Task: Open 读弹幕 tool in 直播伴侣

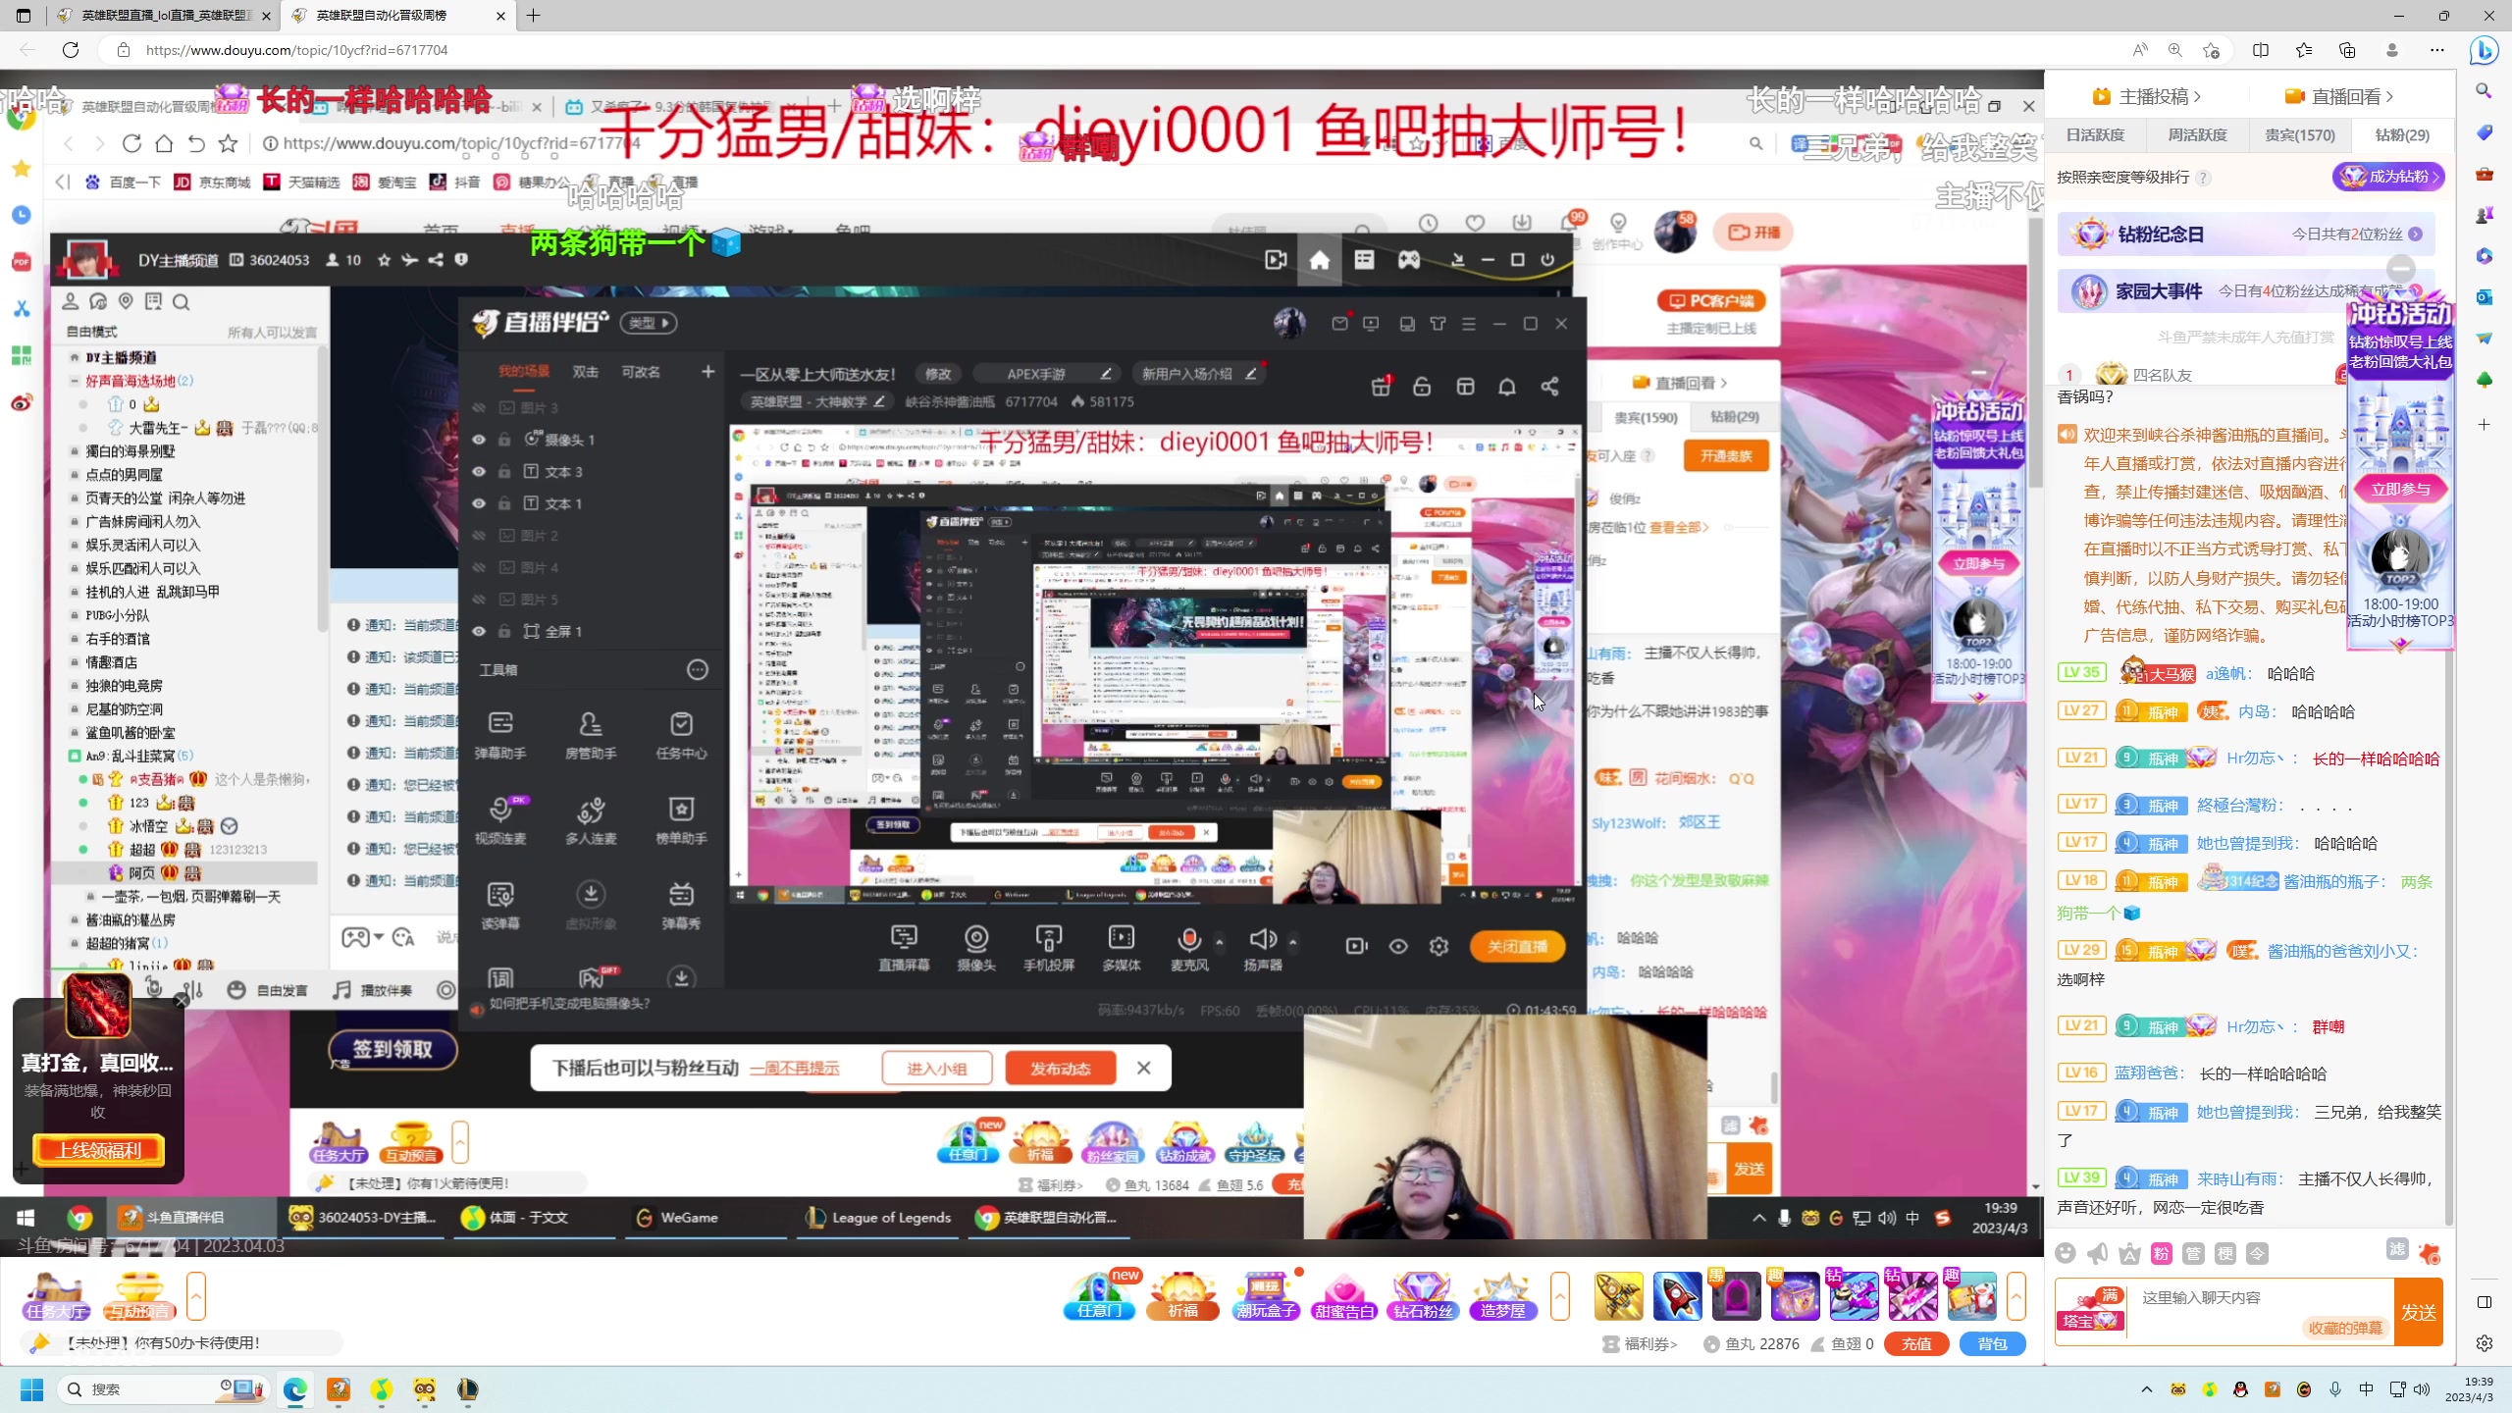Action: (500, 905)
